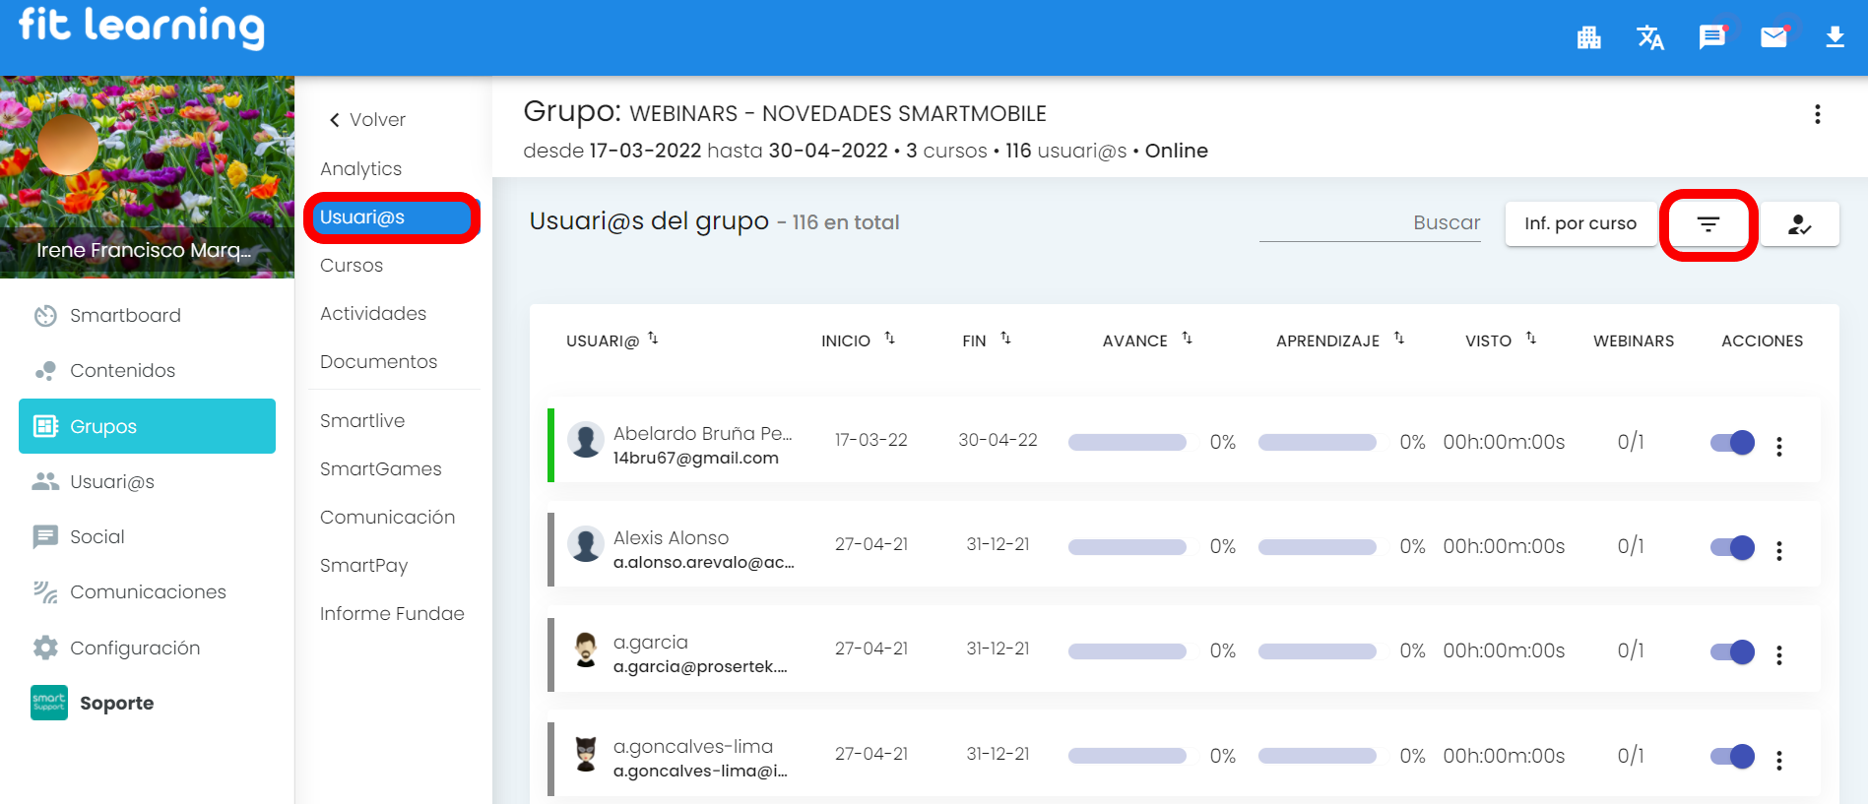Toggle Abelardo Bruña's active switch
Screen dimensions: 1868x804
(1732, 443)
